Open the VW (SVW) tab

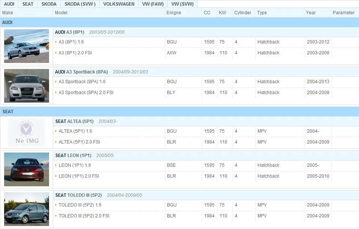(x=182, y=4)
